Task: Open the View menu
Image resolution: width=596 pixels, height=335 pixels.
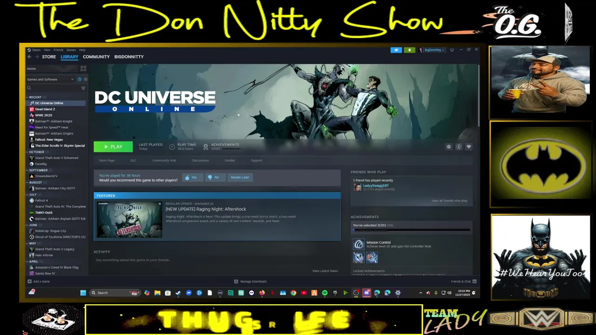Action: pos(47,50)
